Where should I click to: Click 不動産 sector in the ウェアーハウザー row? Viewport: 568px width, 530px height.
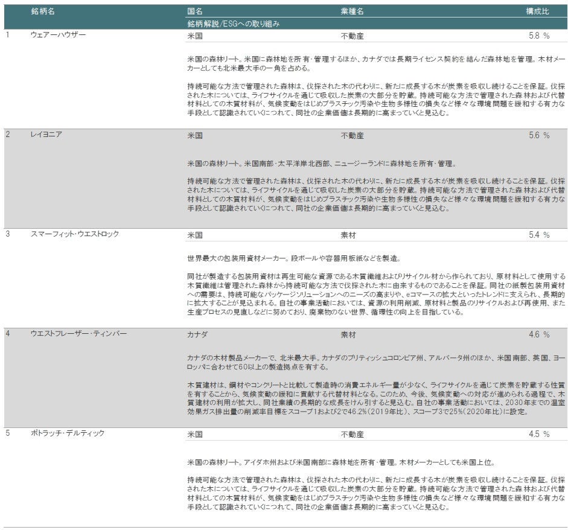pos(352,36)
